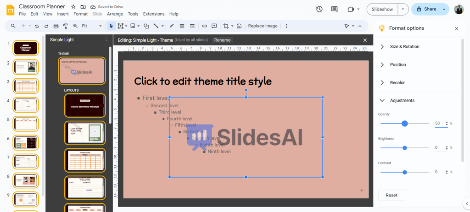Select the crop image tool
Image resolution: width=470 pixels, height=212 pixels.
click(x=225, y=26)
